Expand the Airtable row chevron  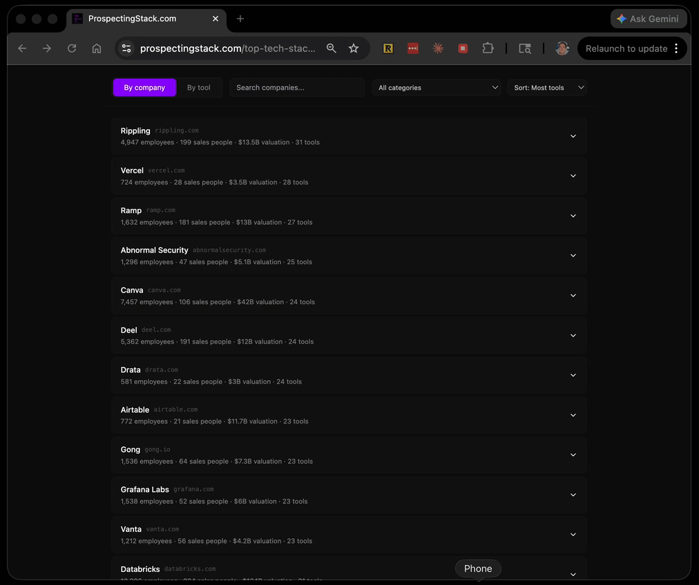(x=573, y=415)
